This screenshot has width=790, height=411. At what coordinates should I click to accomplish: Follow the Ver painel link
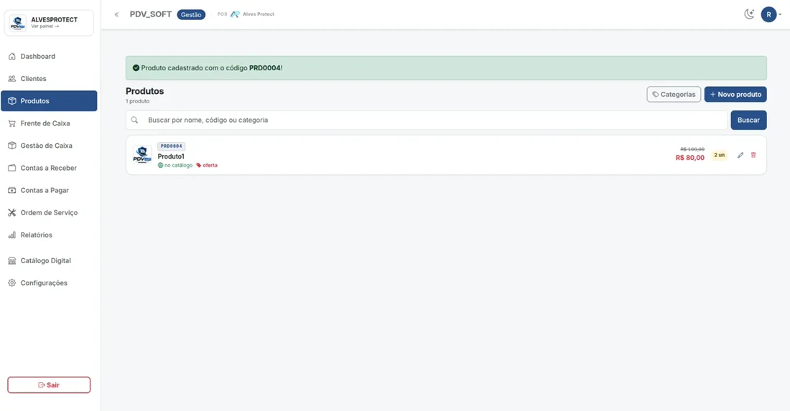[45, 26]
